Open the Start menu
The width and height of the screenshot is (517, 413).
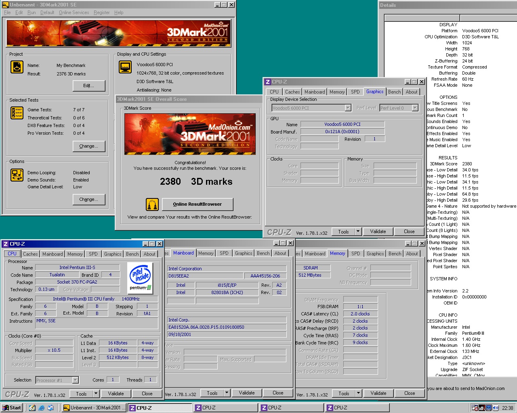tap(11, 408)
